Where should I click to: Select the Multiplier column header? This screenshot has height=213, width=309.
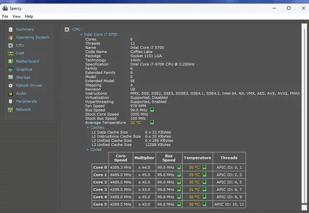tap(144, 158)
